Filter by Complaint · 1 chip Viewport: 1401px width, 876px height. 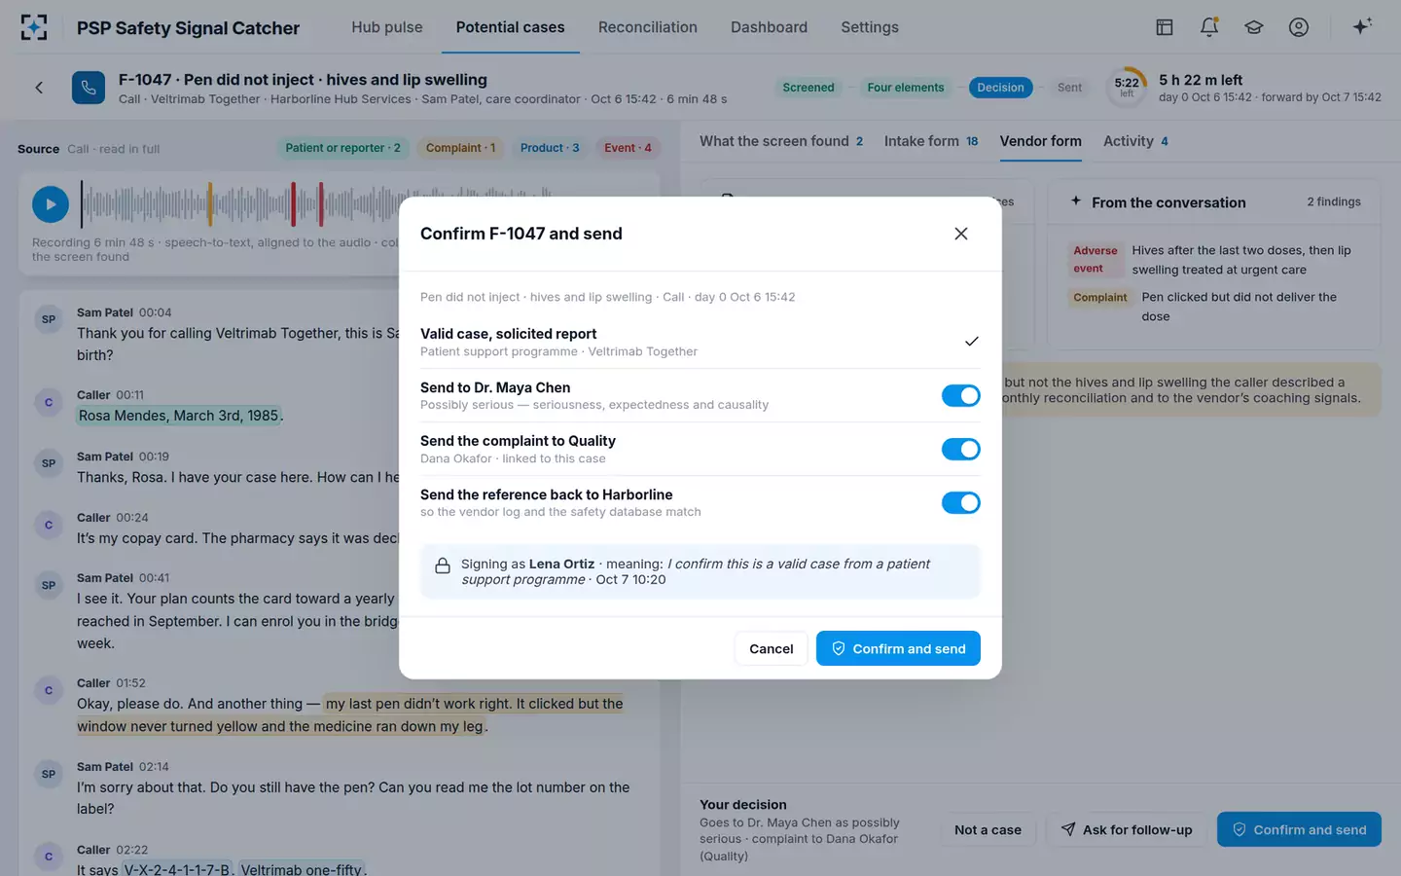(460, 148)
